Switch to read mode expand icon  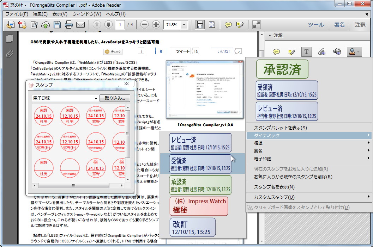coord(256,24)
